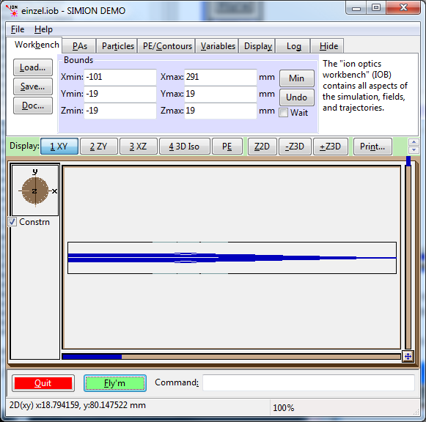The image size is (426, 422).
Task: Switch to the Particles tab
Action: pyautogui.click(x=117, y=46)
